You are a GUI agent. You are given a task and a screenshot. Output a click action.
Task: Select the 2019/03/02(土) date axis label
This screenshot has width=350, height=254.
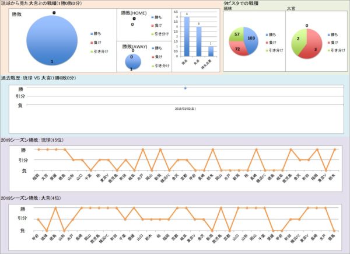(x=185, y=107)
